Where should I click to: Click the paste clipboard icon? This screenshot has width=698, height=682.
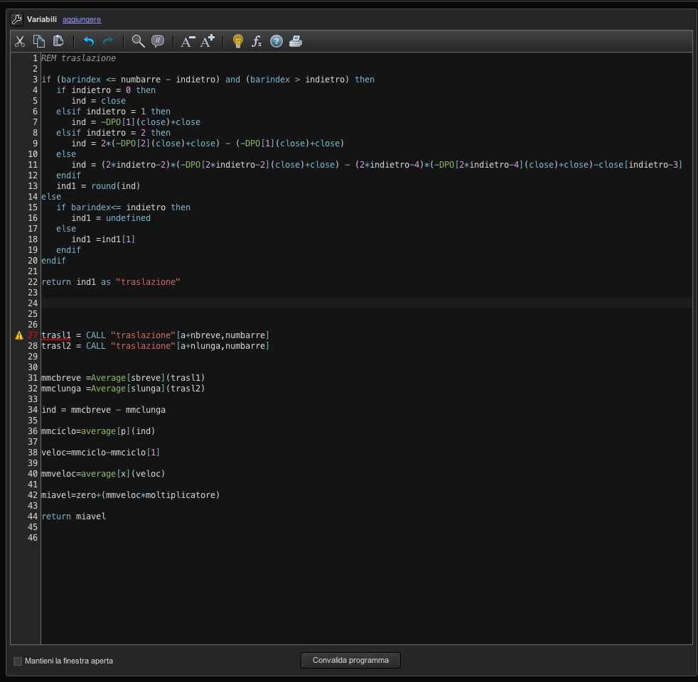point(58,41)
